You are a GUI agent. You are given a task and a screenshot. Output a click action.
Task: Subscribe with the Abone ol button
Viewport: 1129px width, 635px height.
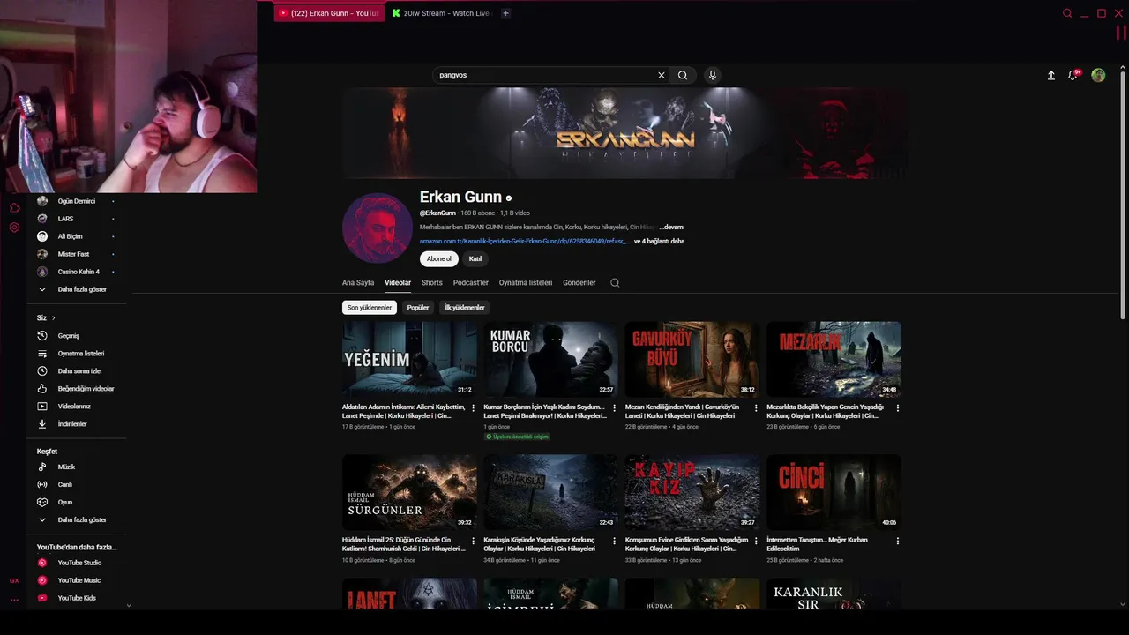[439, 259]
